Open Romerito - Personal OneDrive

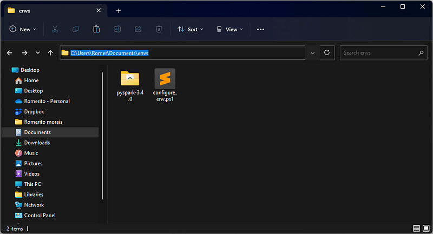[x=42, y=101]
